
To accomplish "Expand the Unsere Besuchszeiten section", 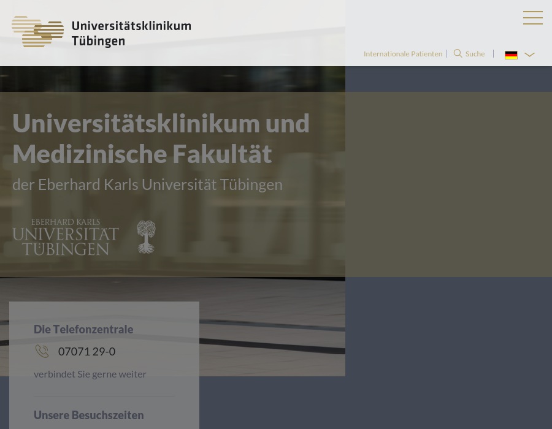I will click(x=88, y=415).
